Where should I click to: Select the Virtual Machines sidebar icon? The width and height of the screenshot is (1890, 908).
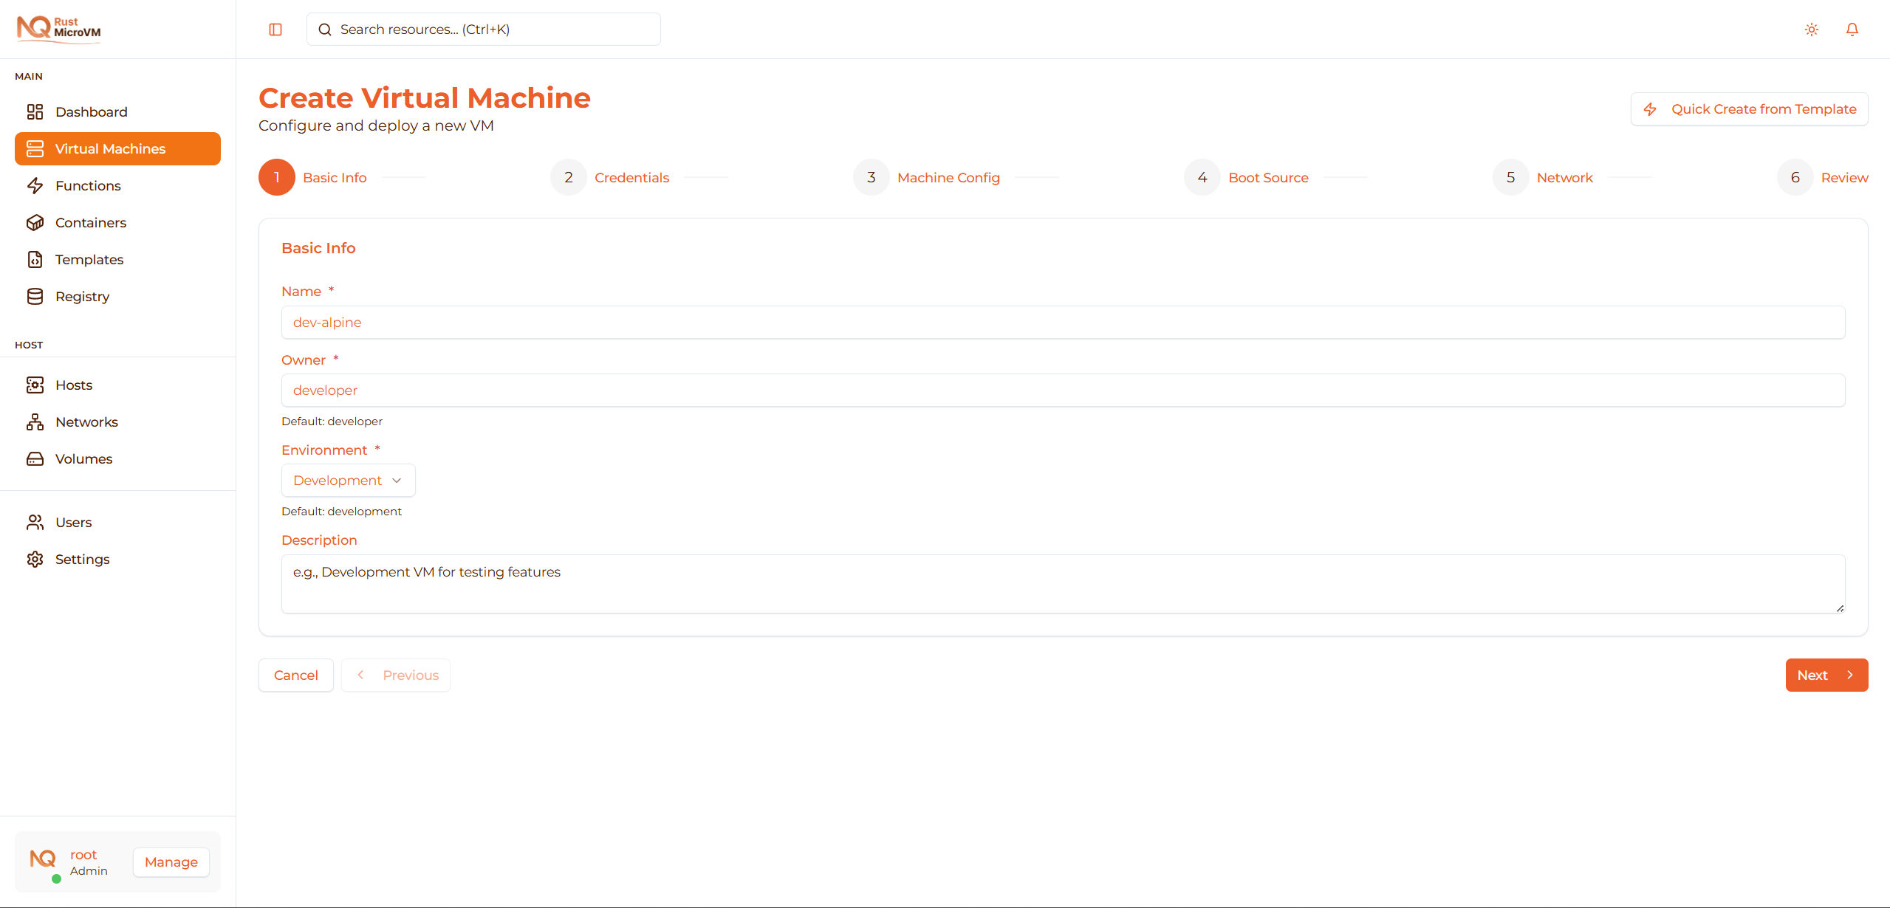[35, 148]
